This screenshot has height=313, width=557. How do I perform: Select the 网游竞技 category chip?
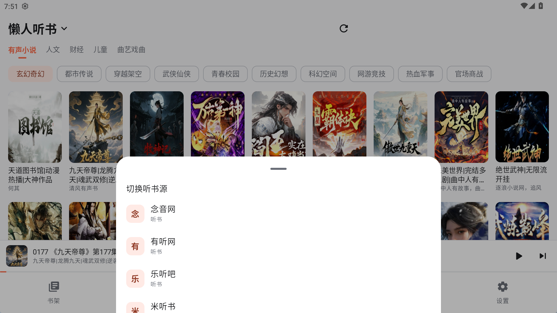[x=372, y=74]
